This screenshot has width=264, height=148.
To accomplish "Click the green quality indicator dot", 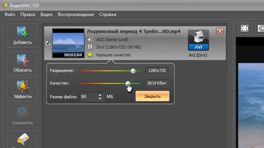I will pyautogui.click(x=90, y=55).
